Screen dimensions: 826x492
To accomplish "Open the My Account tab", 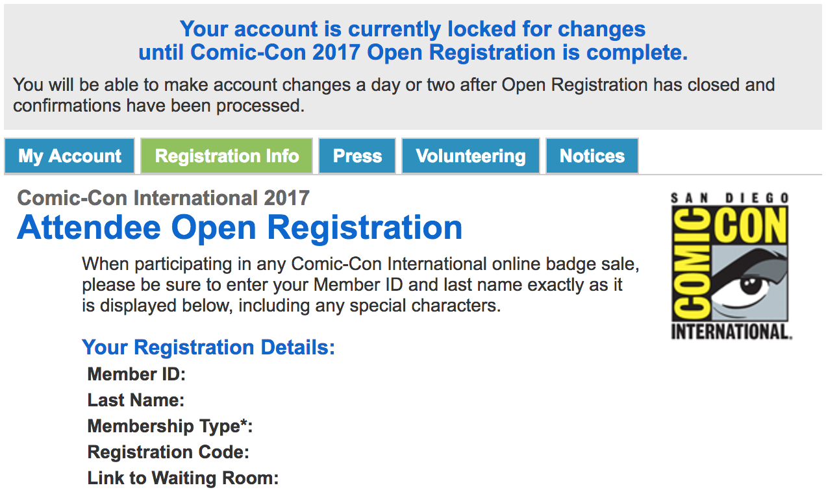I will click(69, 156).
